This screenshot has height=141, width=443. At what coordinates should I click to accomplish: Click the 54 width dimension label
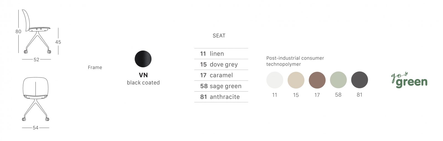click(x=35, y=128)
